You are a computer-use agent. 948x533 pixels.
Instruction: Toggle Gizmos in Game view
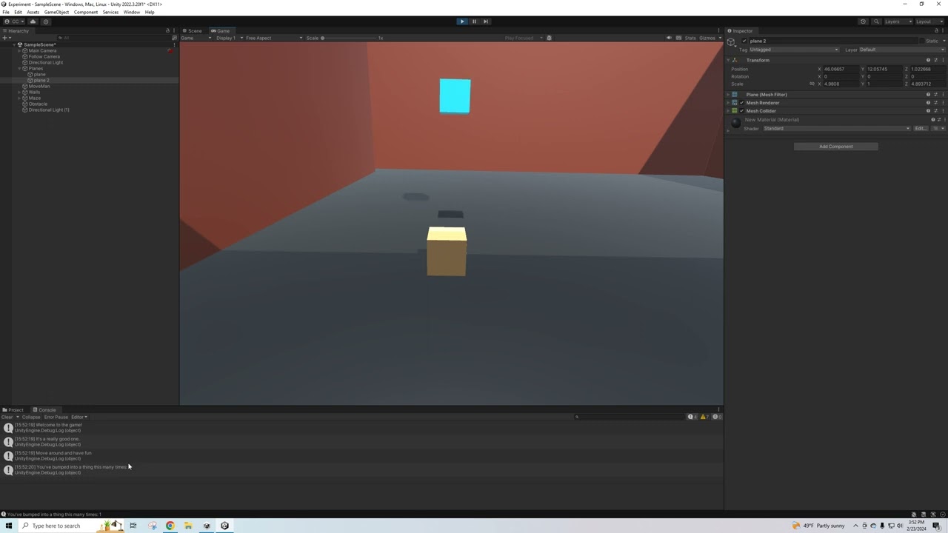click(707, 38)
